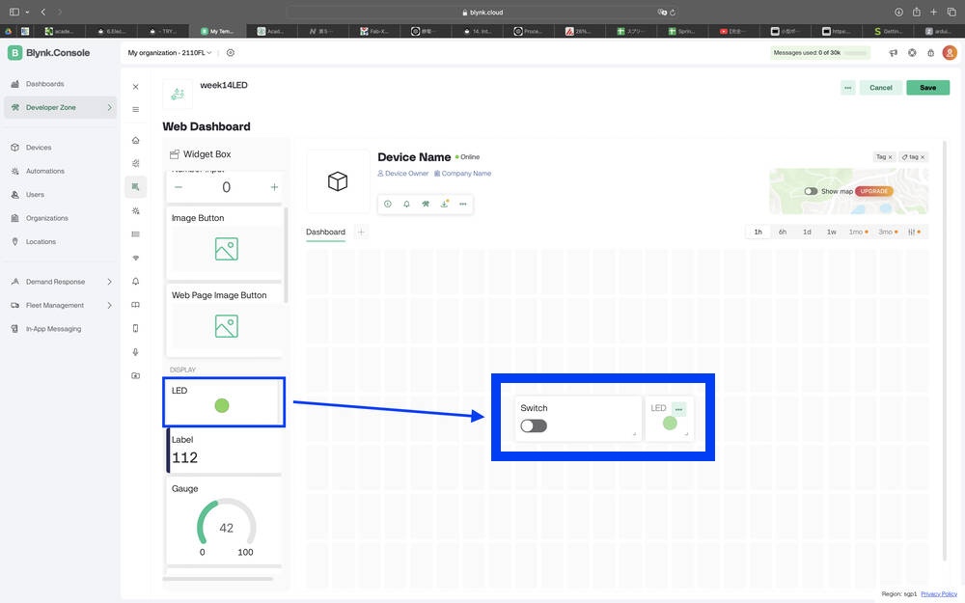Click the device notification bell icon

coord(407,204)
